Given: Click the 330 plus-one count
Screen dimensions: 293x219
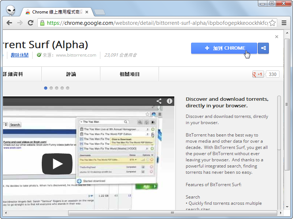Looking at the screenshot, I should pos(272,74).
